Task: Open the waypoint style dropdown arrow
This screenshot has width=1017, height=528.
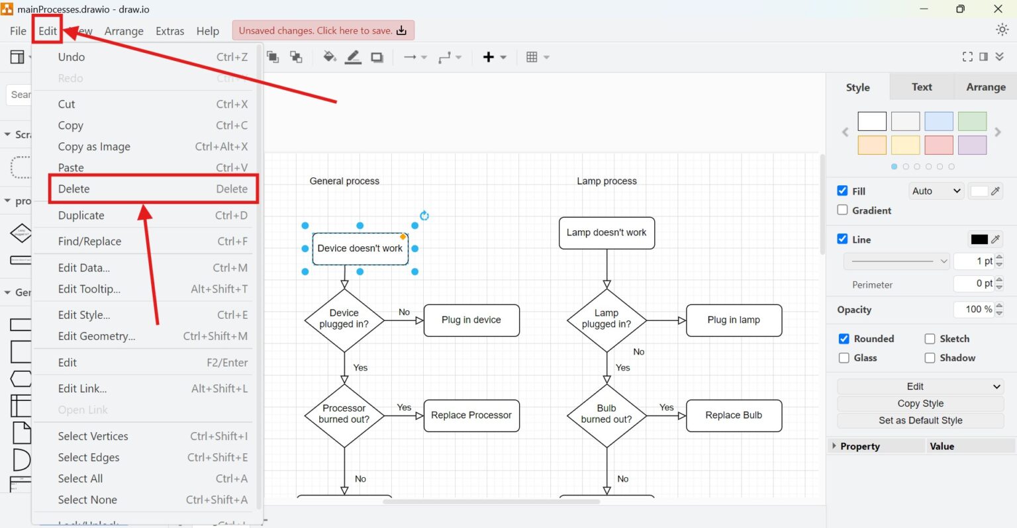Action: point(458,57)
